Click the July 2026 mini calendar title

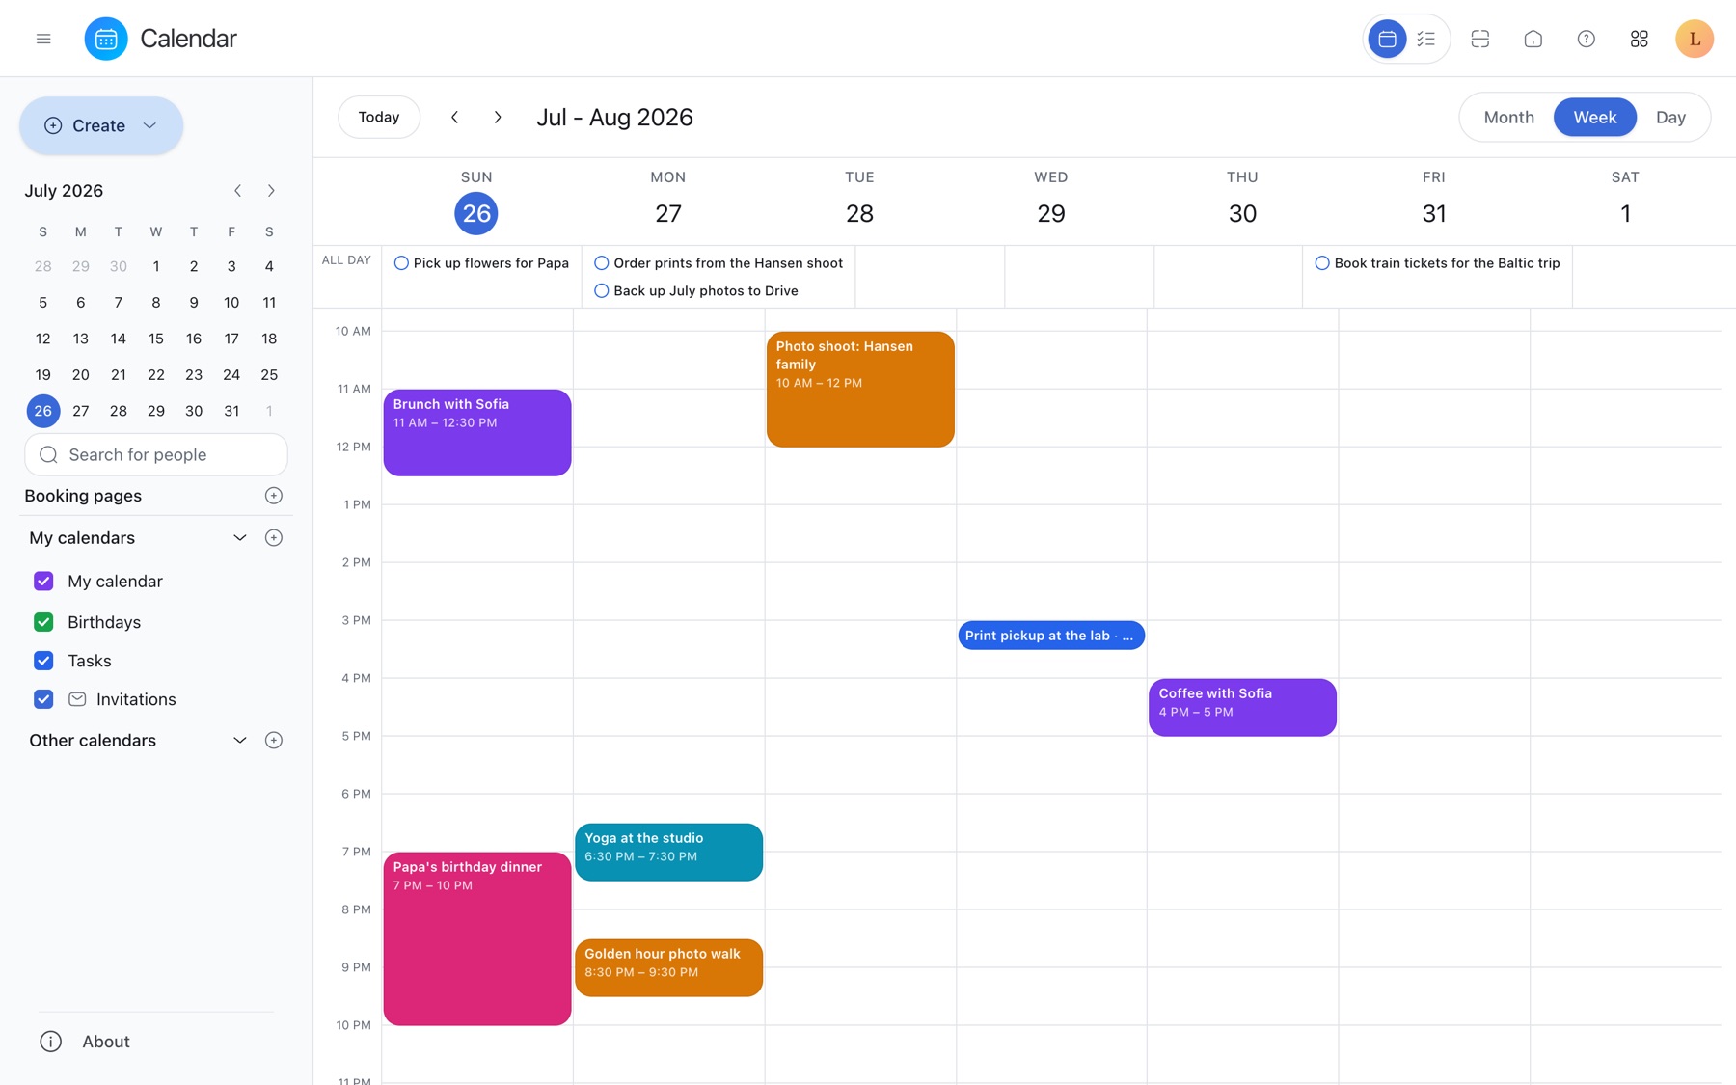pos(64,191)
